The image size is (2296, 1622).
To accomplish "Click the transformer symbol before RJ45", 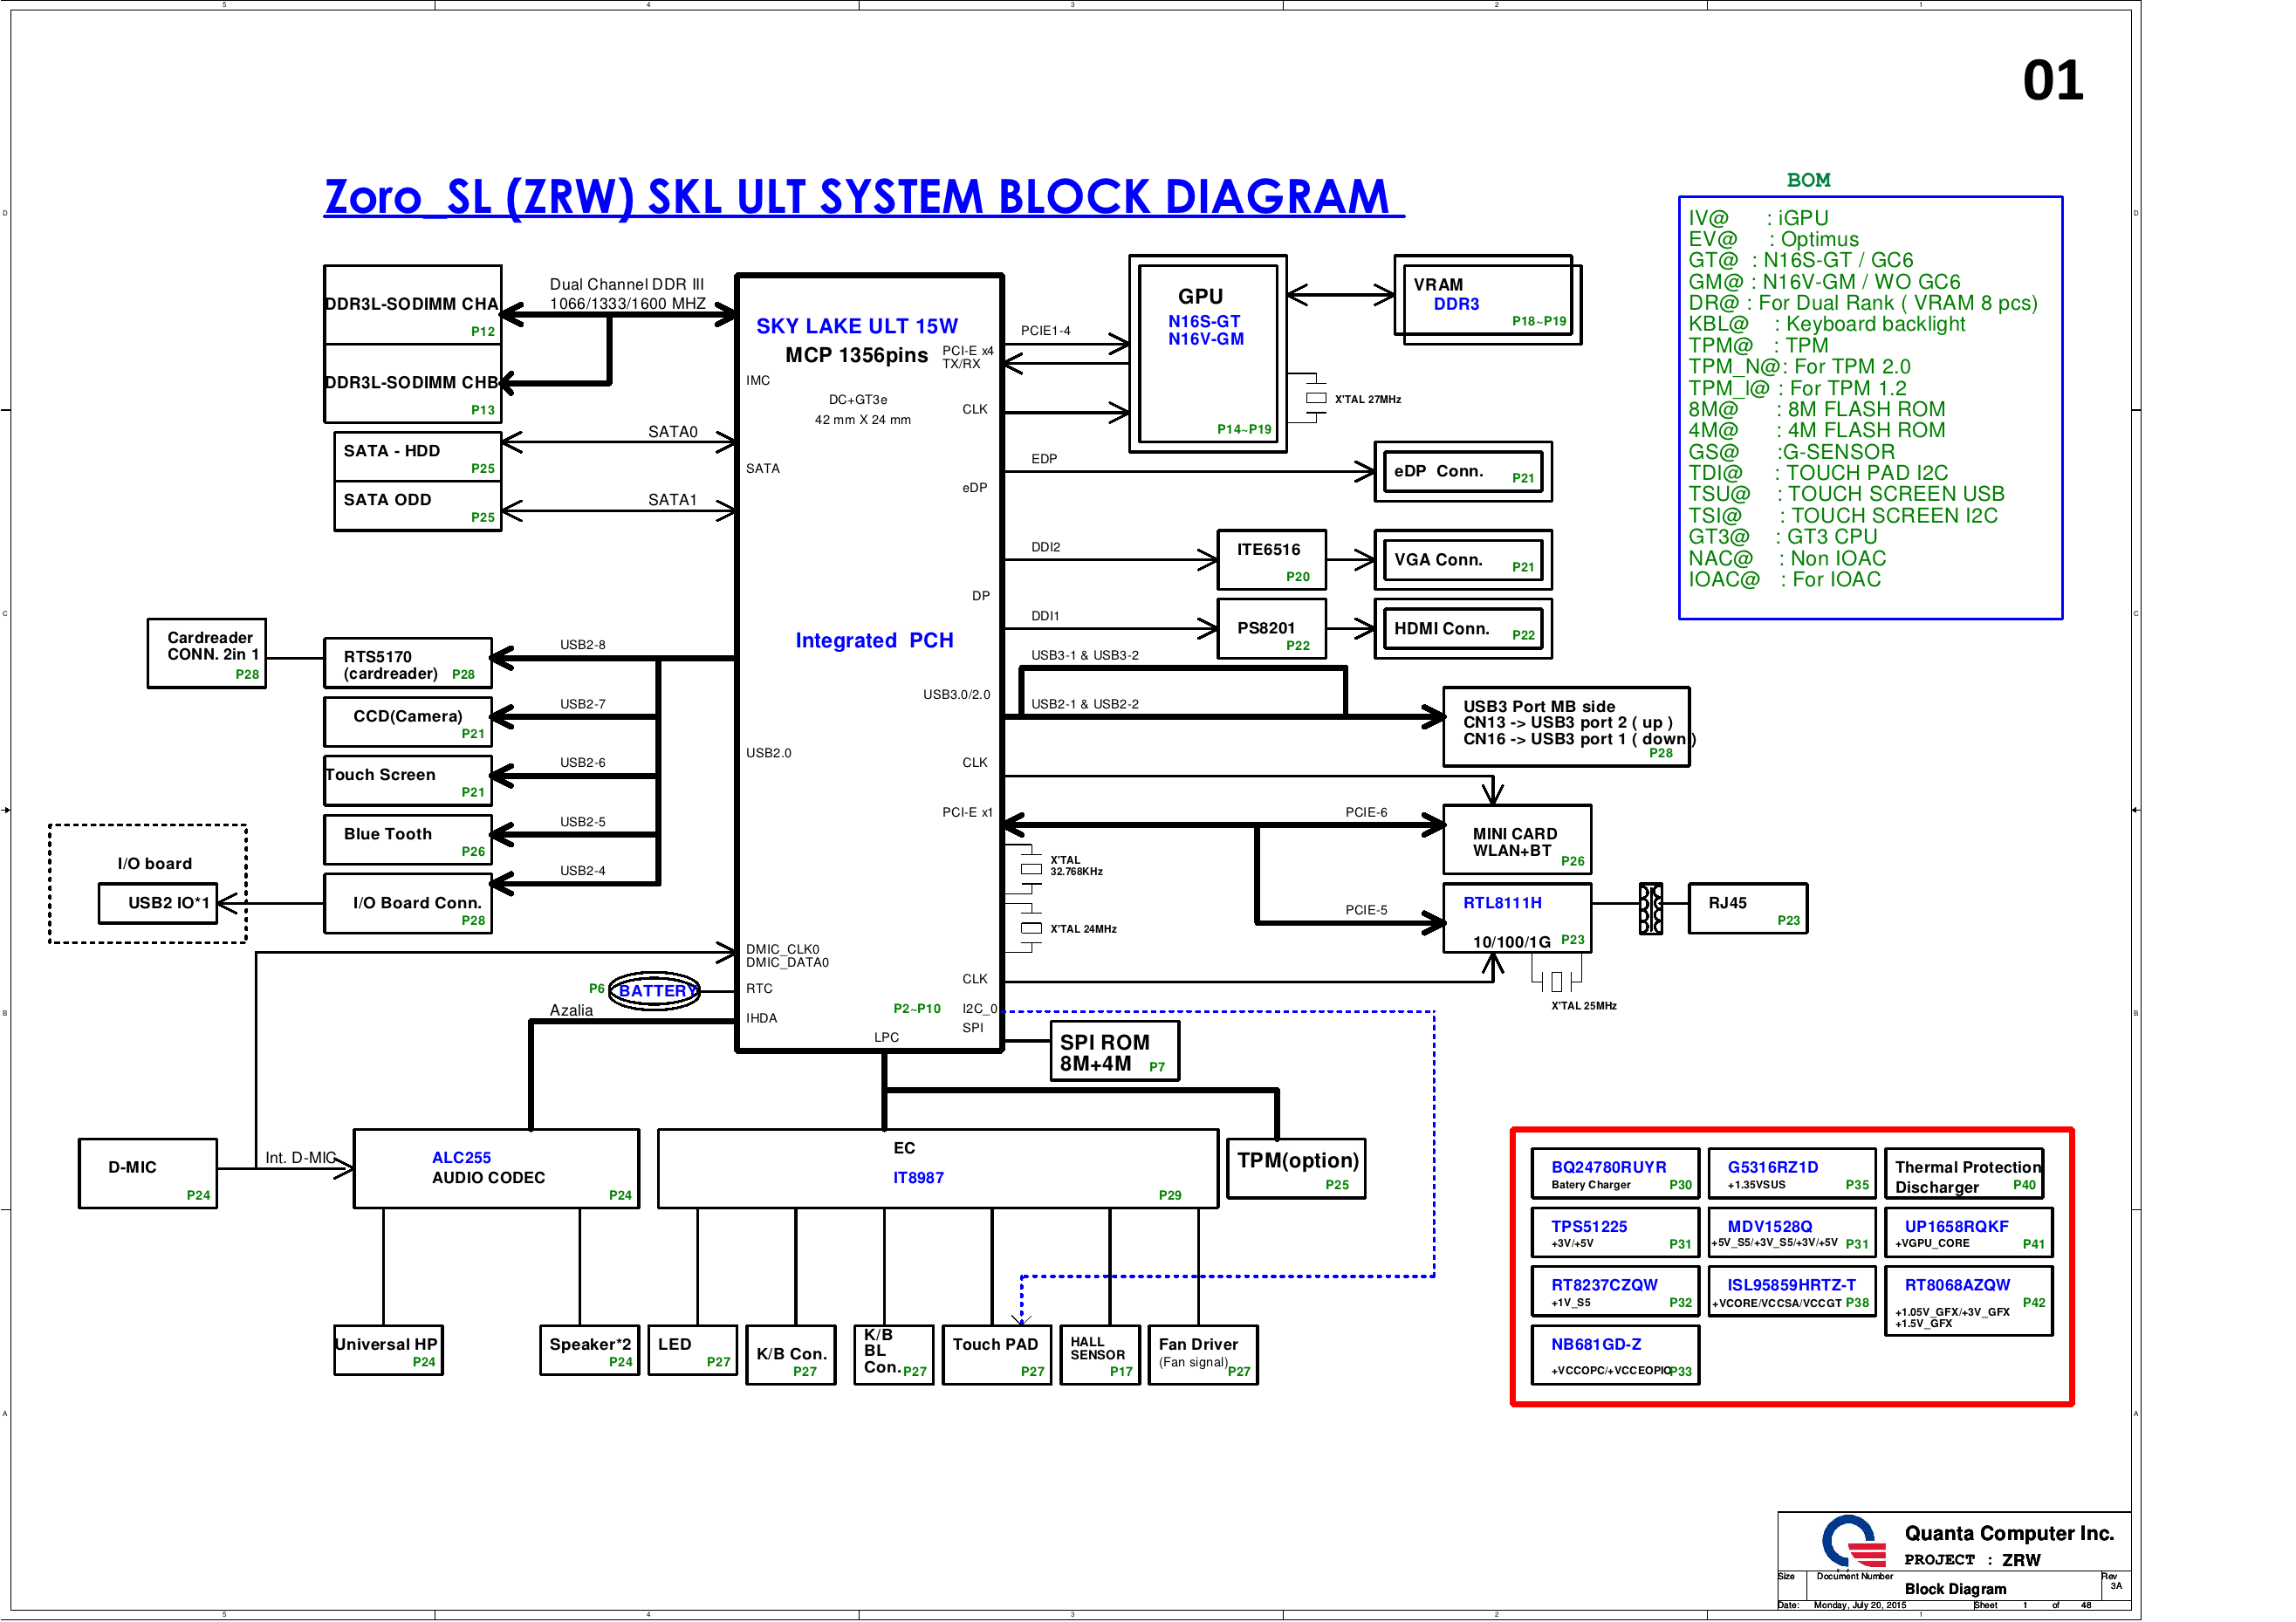I will pos(1650,908).
